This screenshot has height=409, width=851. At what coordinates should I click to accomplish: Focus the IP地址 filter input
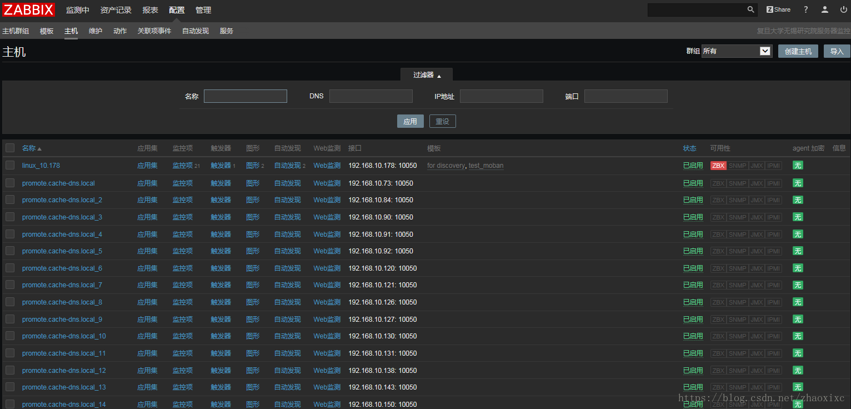(502, 96)
